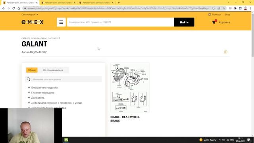Open the Светлогорск city dropdown
The width and height of the screenshot is (254, 143).
tap(30, 14)
